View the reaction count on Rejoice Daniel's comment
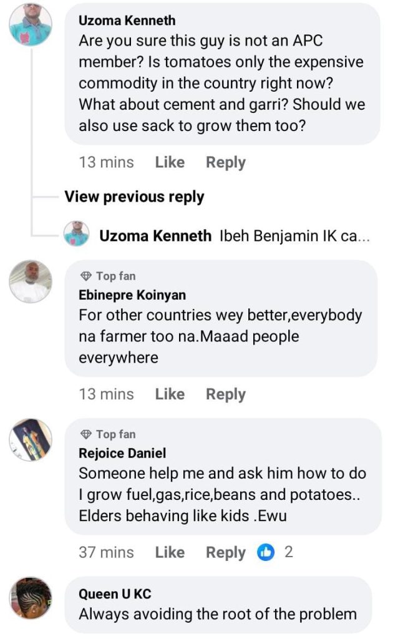Viewport: 393px width, 639px height. (288, 552)
